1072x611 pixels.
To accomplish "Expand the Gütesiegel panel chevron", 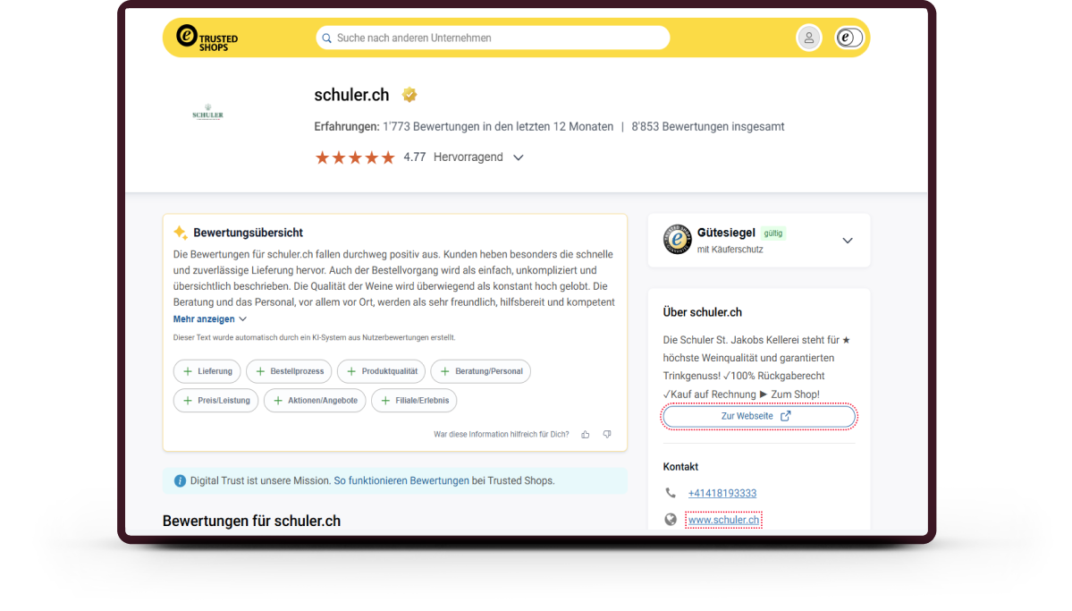I will point(848,241).
